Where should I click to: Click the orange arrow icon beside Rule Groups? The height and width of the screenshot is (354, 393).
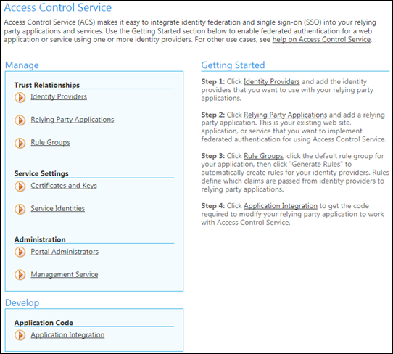coord(20,143)
